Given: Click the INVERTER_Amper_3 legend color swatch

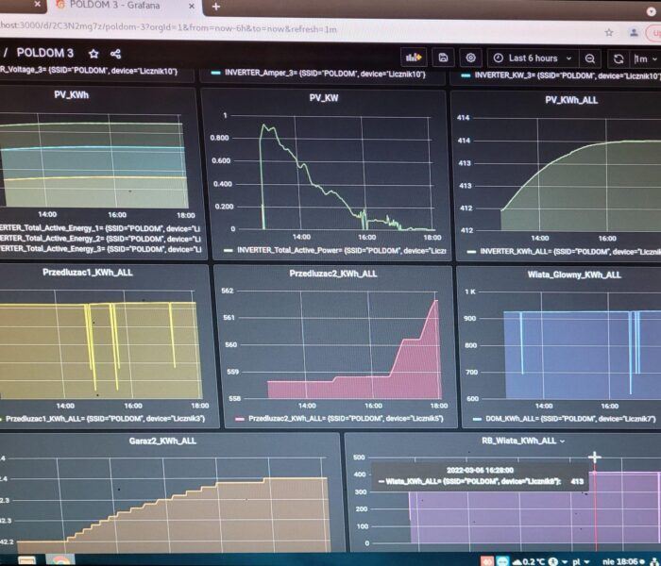Looking at the screenshot, I should click(216, 74).
